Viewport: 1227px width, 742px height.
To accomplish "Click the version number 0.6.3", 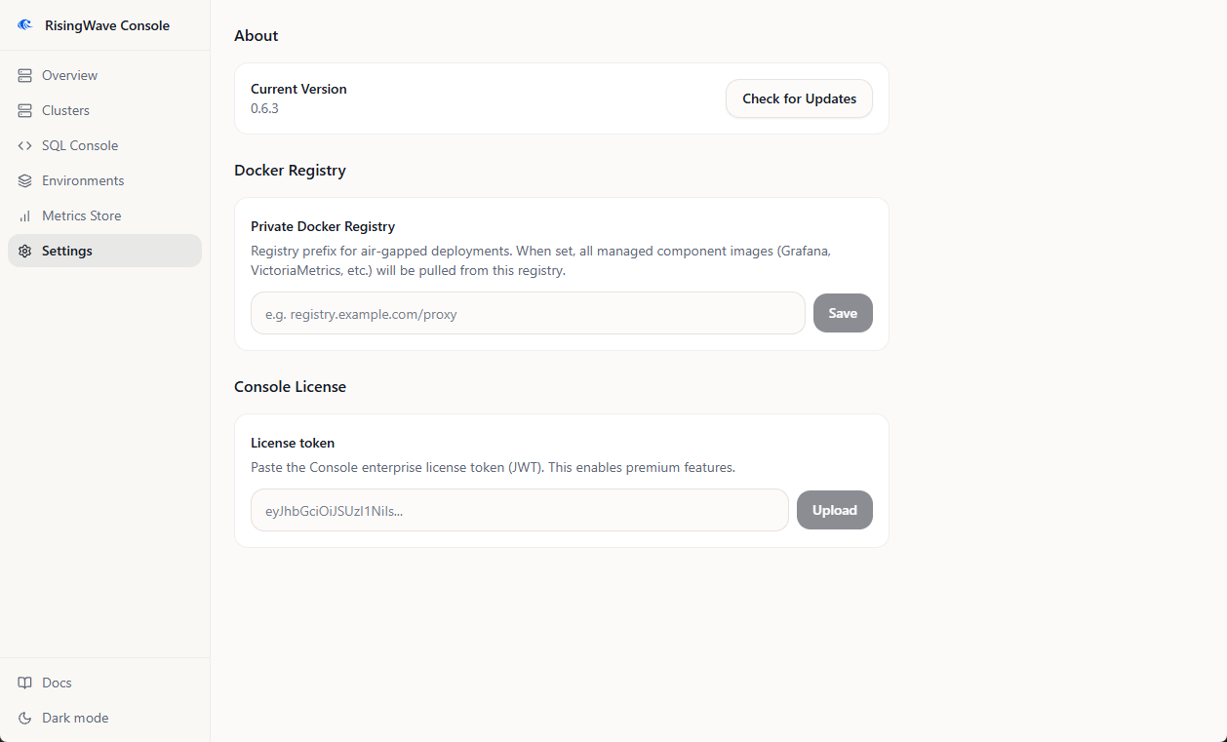I will click(x=264, y=108).
